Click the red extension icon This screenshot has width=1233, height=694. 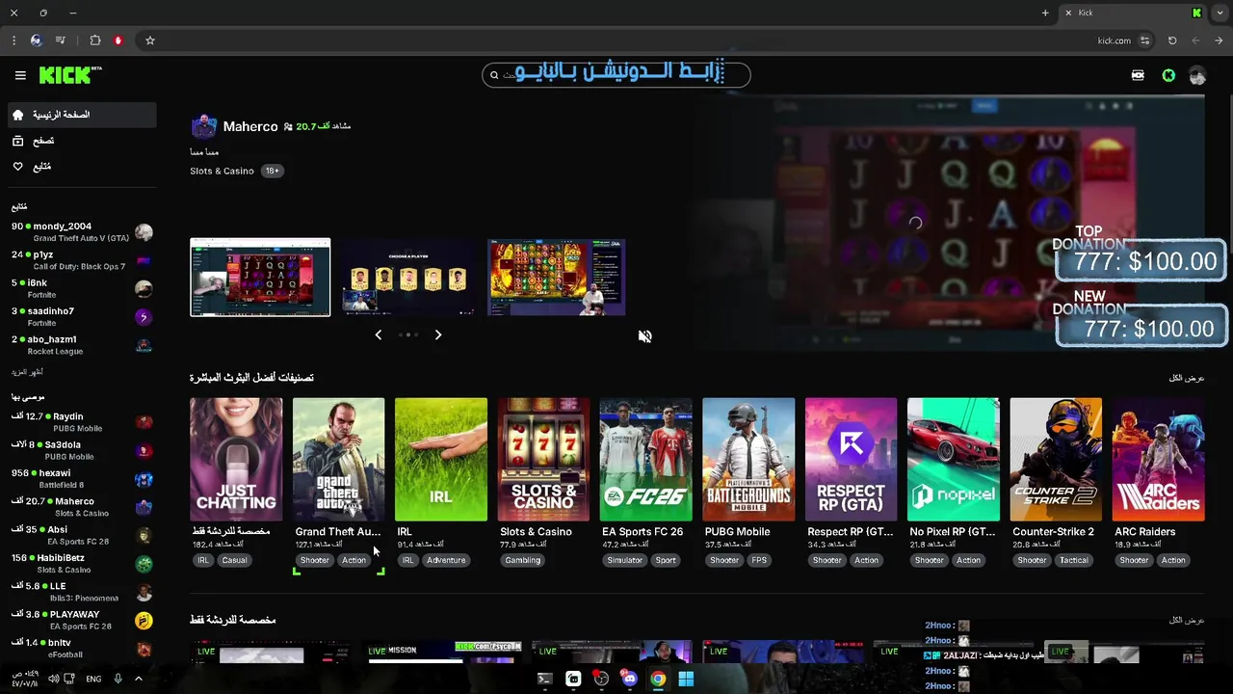coord(118,40)
